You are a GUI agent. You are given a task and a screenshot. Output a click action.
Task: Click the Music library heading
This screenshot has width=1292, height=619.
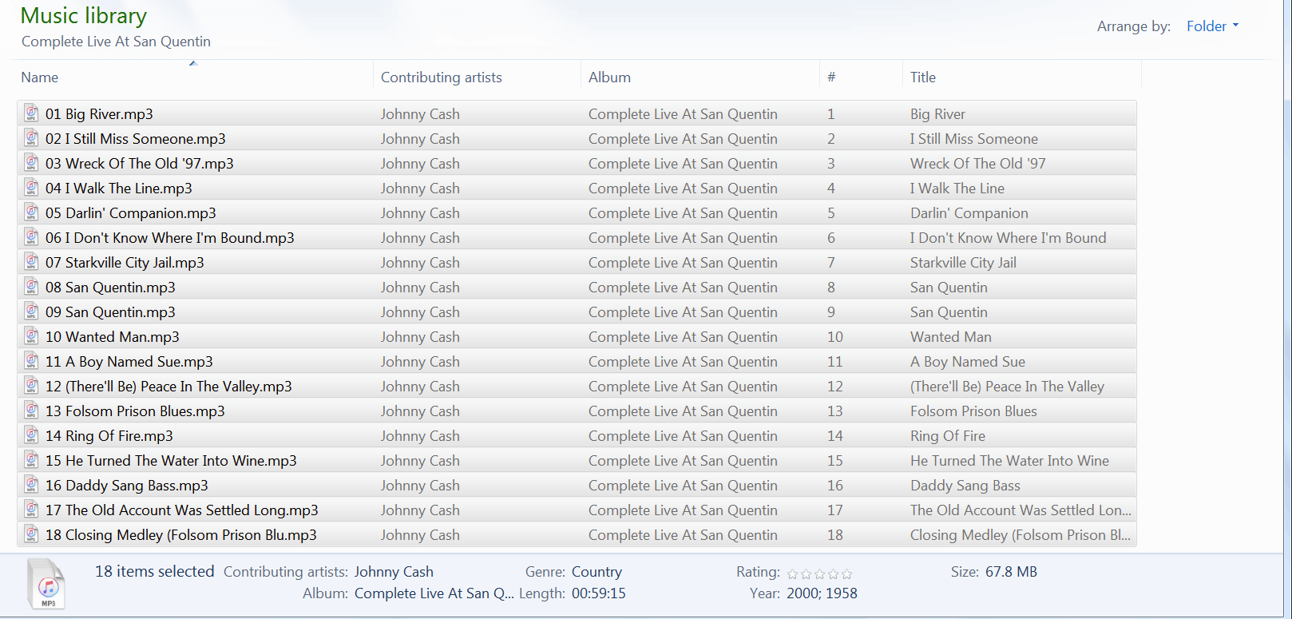[84, 16]
